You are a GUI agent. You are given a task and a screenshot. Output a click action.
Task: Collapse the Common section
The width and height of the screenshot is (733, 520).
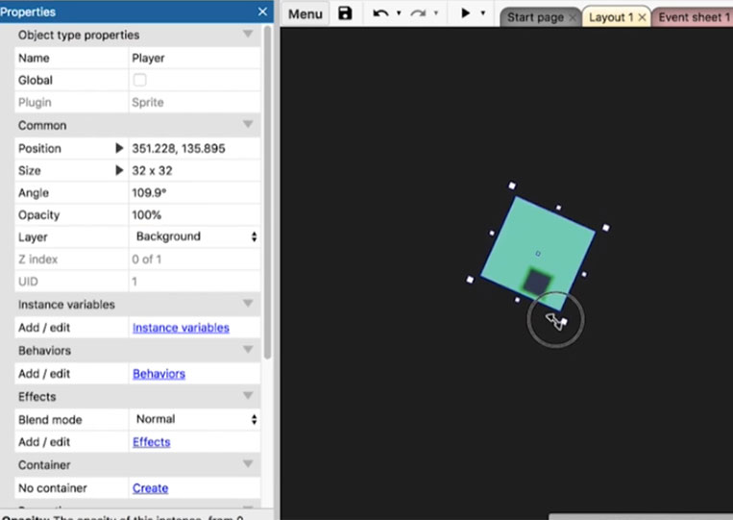(248, 124)
